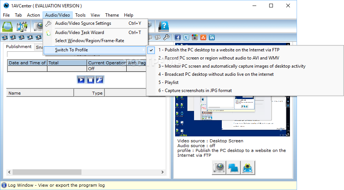Select profile 5 Playlist
The height and width of the screenshot is (190, 344).
(245, 82)
